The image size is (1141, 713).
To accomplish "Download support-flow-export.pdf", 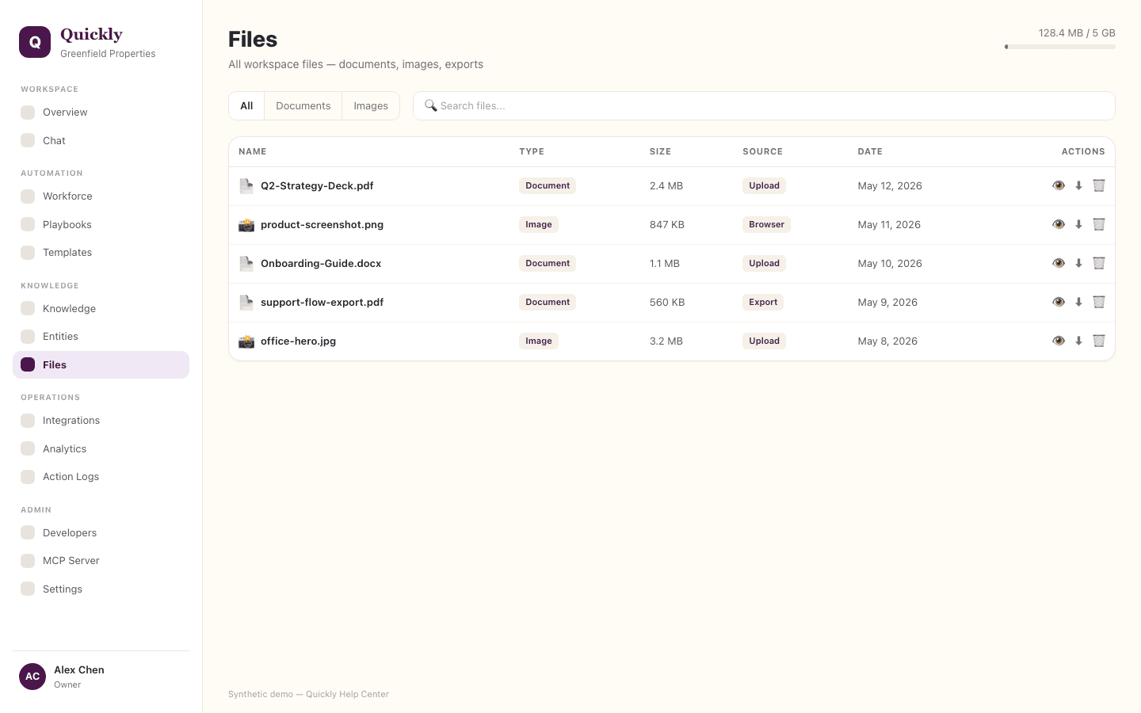I will click(x=1078, y=302).
